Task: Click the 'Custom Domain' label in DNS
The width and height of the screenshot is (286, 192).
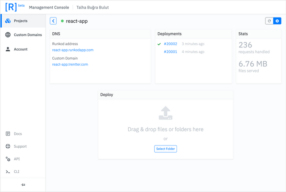Action: tap(65, 58)
